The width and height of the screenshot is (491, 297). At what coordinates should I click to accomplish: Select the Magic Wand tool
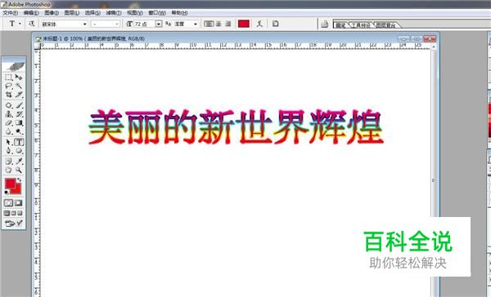point(19,86)
